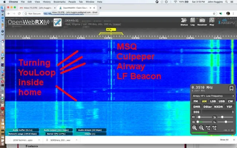Click the Wi-Fi icon in menu bar
Viewport: 237px width, 148px height.
pos(175,2)
